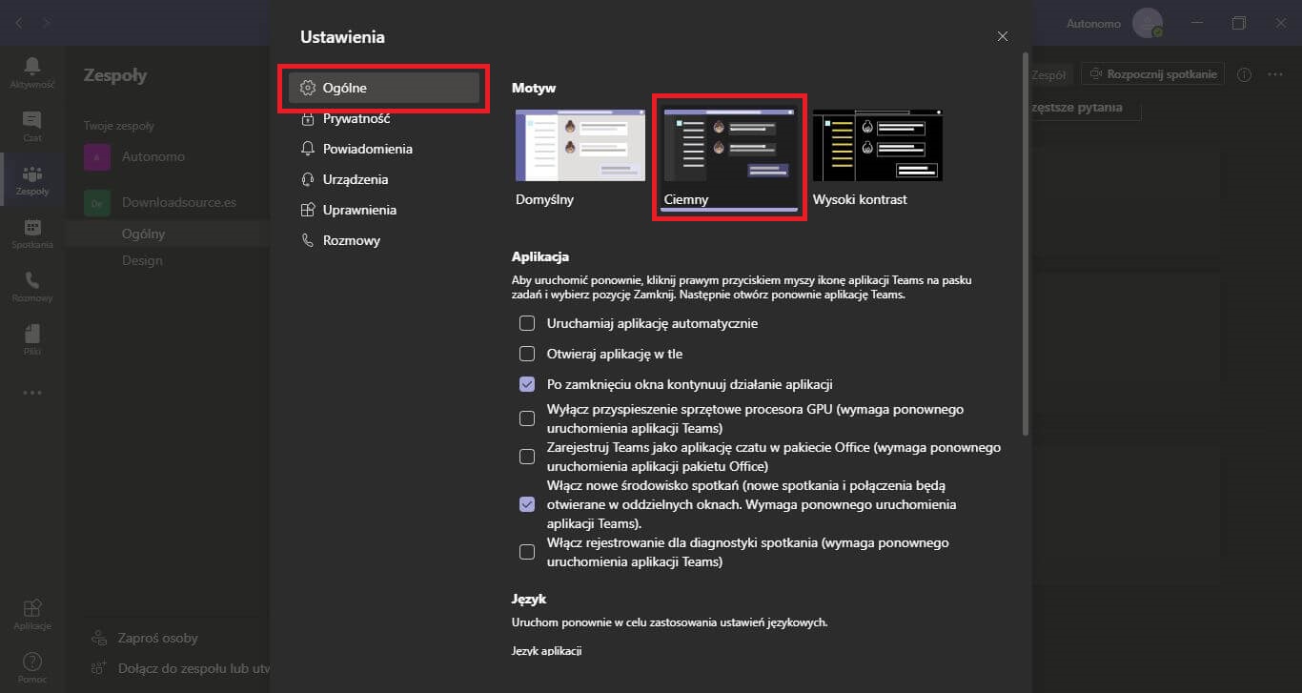Enable Otwieraj aplikację w tle checkbox
Viewport: 1302px width, 693px height.
point(527,354)
